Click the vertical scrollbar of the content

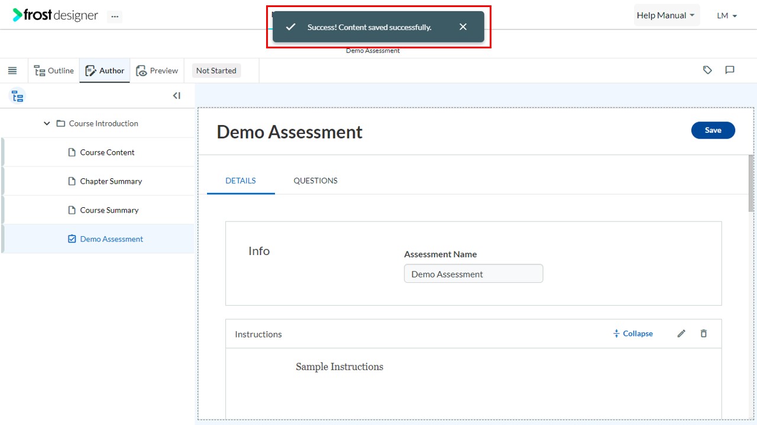click(751, 183)
